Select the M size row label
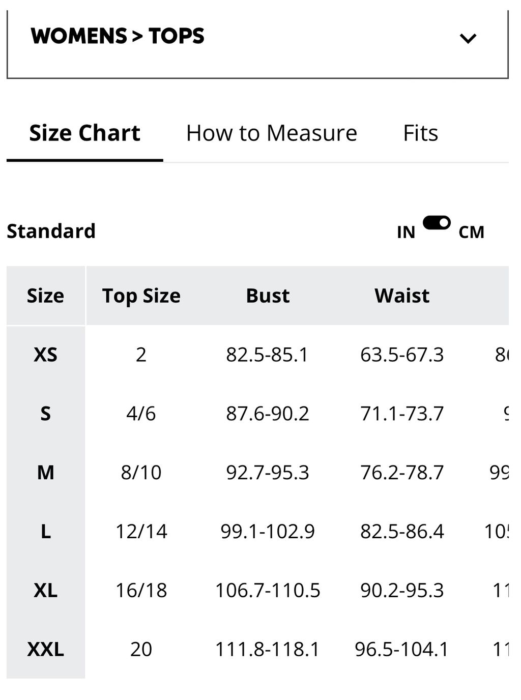 click(46, 473)
